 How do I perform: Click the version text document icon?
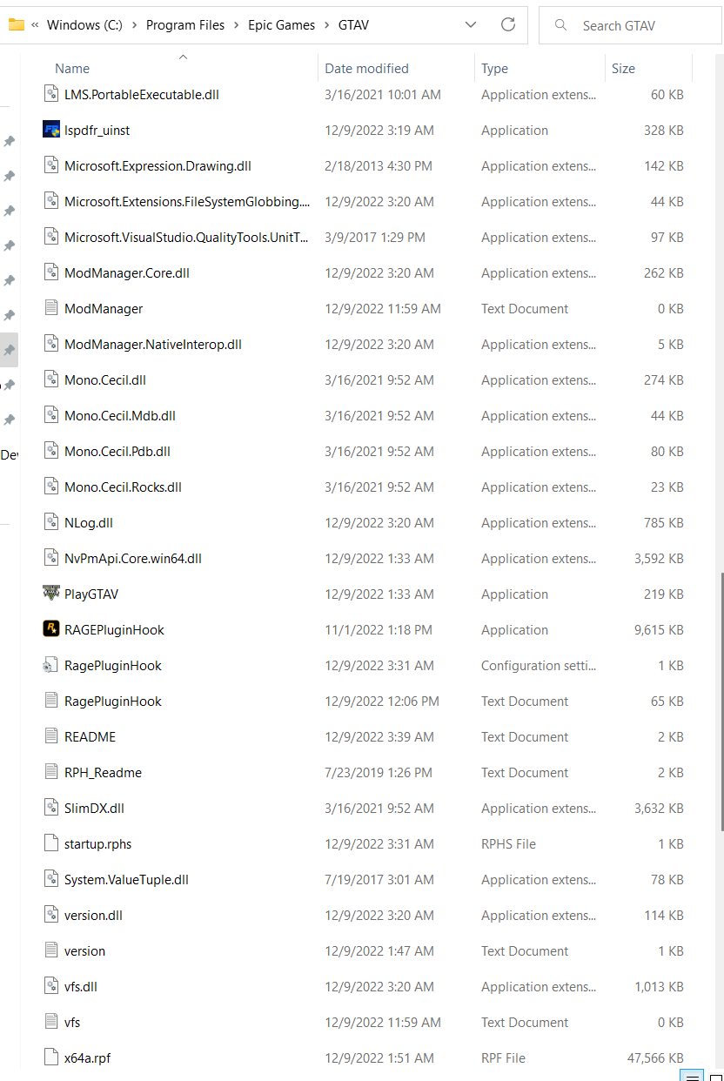(x=51, y=950)
